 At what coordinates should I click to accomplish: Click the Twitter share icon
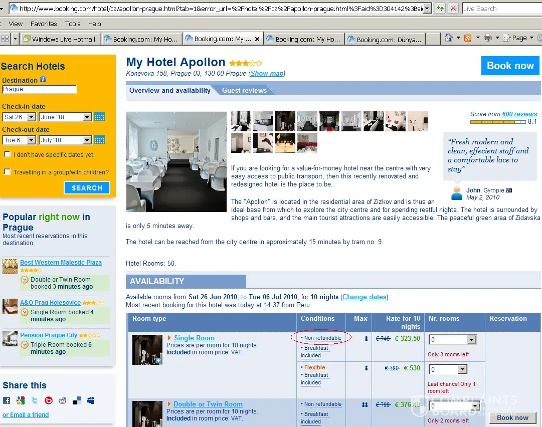tap(35, 400)
